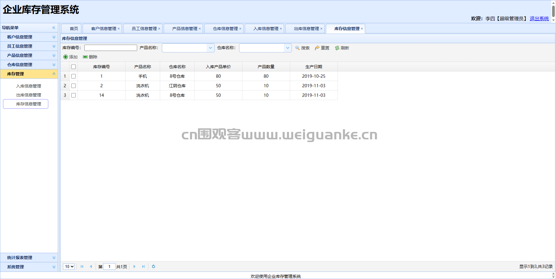Click the 手机 product cell
Screen dimensions: 556x279
click(143, 76)
